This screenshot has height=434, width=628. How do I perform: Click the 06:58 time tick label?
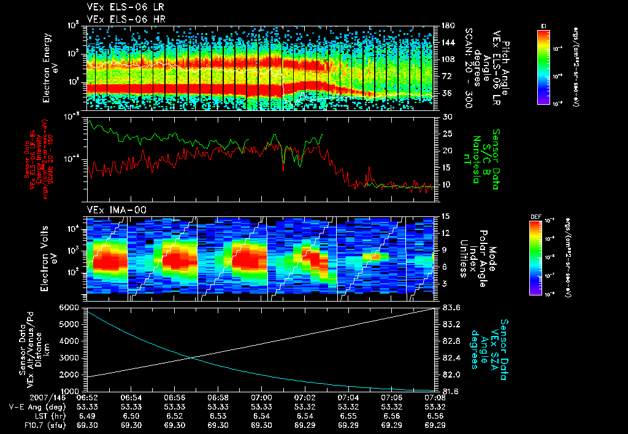tap(218, 397)
